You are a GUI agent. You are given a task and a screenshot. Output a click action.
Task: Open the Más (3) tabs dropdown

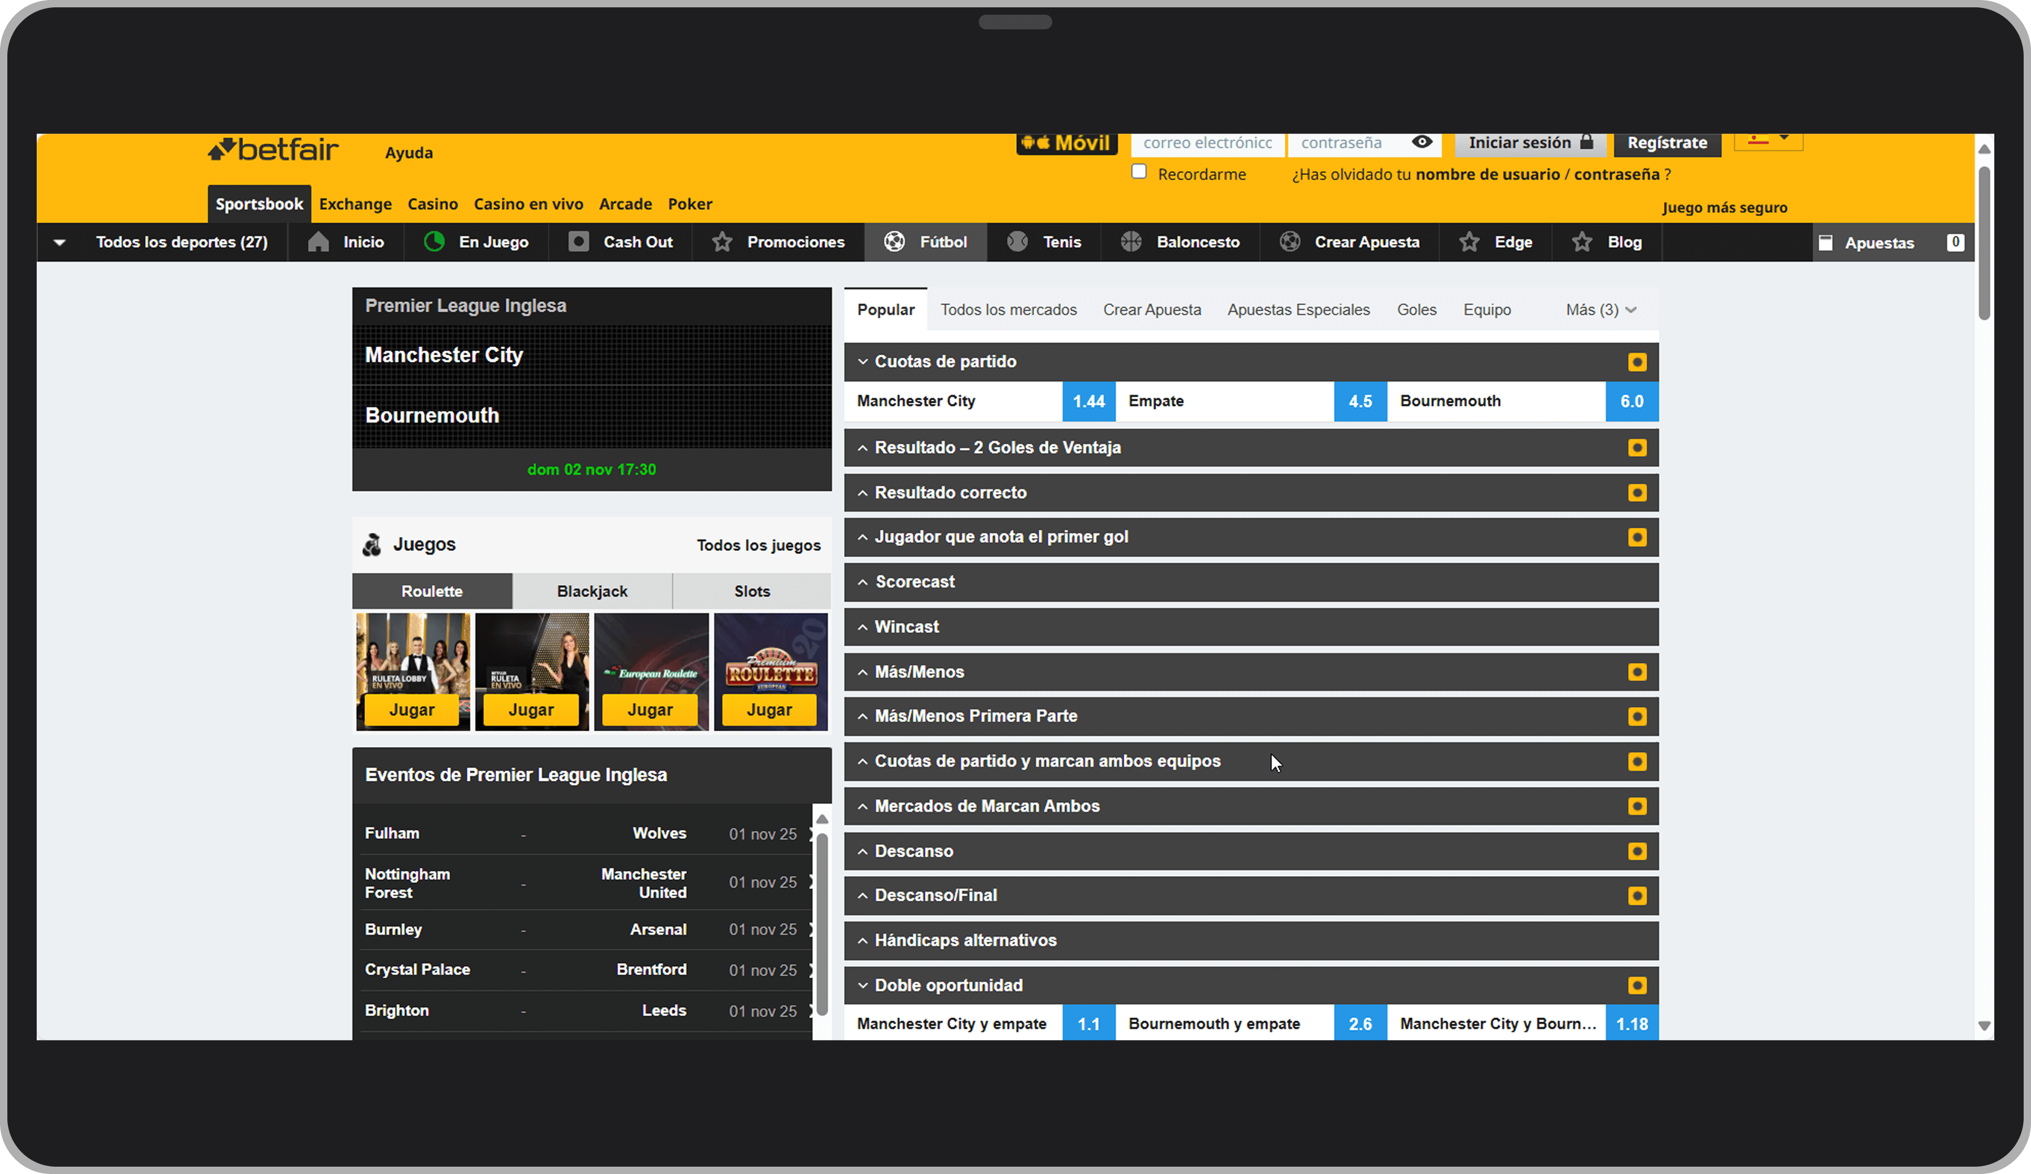point(1600,309)
